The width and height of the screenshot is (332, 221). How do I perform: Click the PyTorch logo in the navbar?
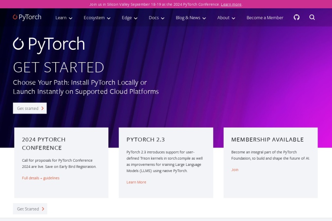coord(27,17)
